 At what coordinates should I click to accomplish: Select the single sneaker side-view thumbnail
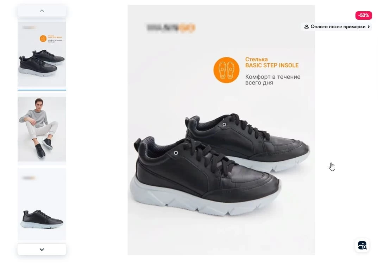click(x=42, y=204)
